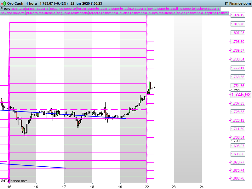252x189 pixels.
Task: Click the primera resistencia label
Action: [x=41, y=13]
